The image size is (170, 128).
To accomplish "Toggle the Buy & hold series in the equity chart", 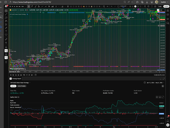I will 13,103.
